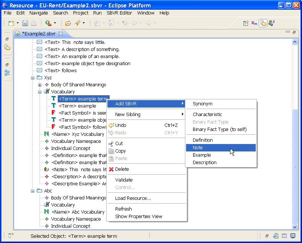Open the Search icon dropdown arrow
The height and width of the screenshot is (243, 302).
84,23
